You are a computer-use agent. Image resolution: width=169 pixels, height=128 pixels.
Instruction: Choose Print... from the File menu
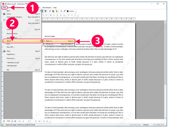[22, 51]
